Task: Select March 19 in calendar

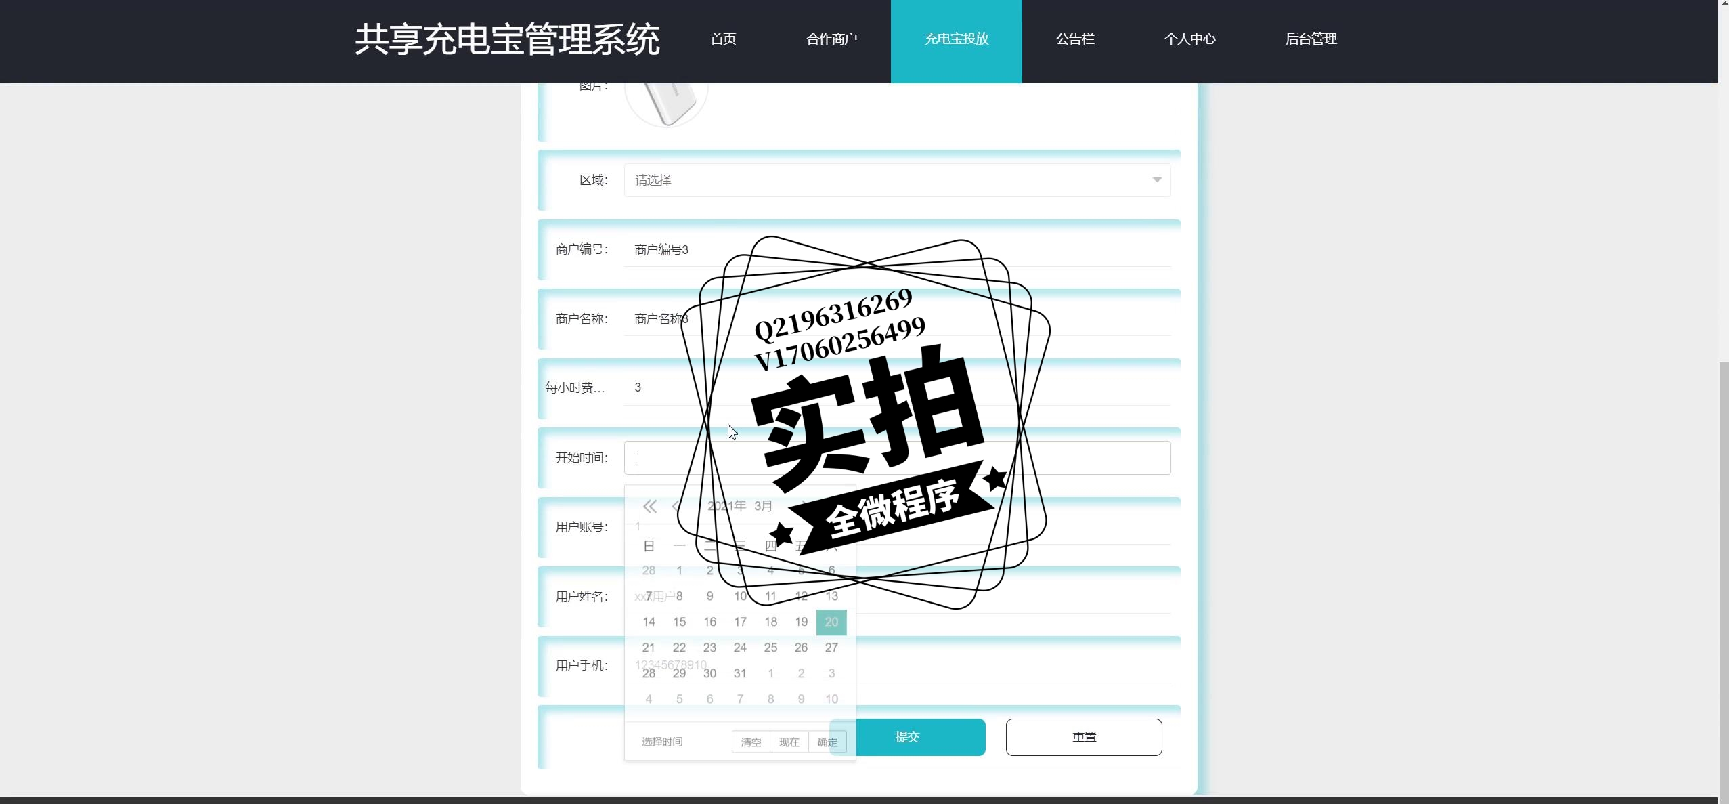Action: (x=801, y=622)
